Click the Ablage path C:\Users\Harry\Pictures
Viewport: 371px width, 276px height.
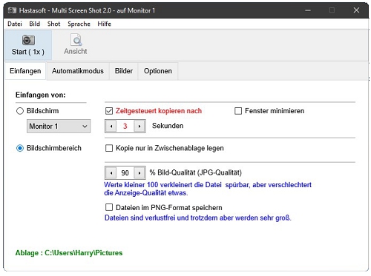click(x=84, y=253)
